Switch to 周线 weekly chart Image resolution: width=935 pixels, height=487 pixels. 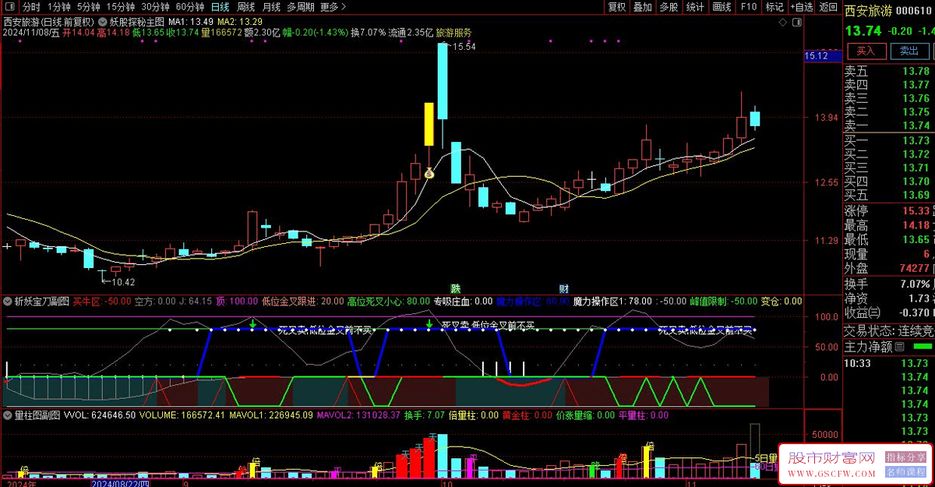coord(245,7)
